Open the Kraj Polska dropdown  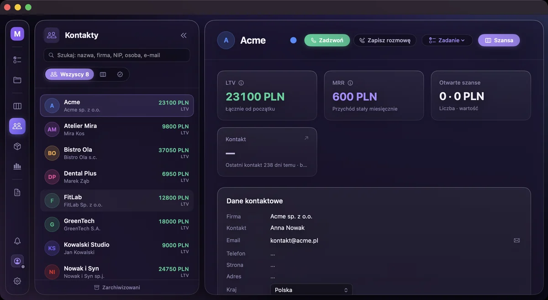pos(311,290)
